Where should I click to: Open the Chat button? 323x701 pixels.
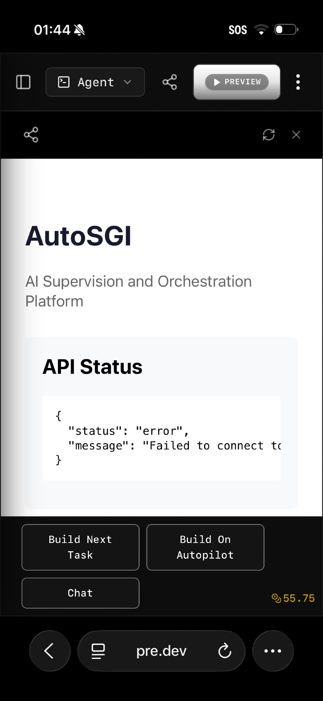coord(80,593)
